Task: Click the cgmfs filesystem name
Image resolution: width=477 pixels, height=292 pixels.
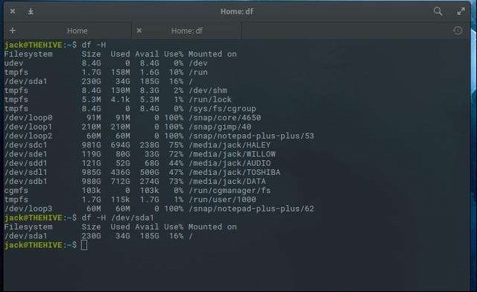Action: (16, 191)
